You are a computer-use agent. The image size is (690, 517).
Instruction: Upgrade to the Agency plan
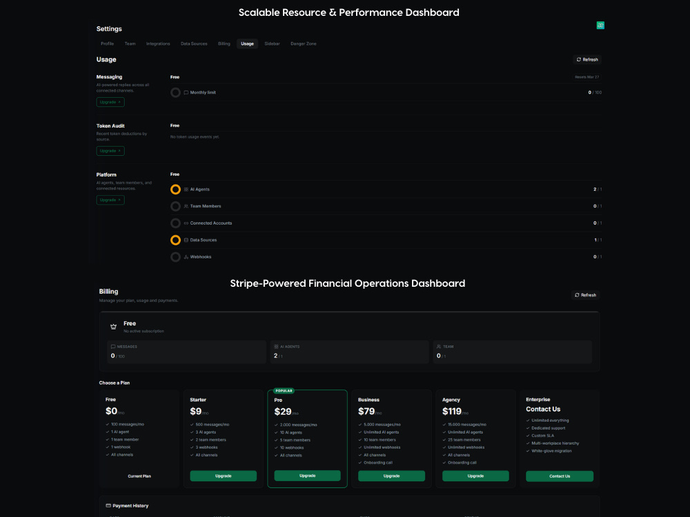pyautogui.click(x=475, y=476)
